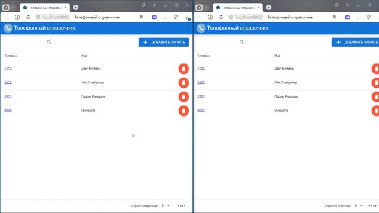Delete Дарт Вейдер entry in left window
The image size is (379, 213).
point(184,69)
